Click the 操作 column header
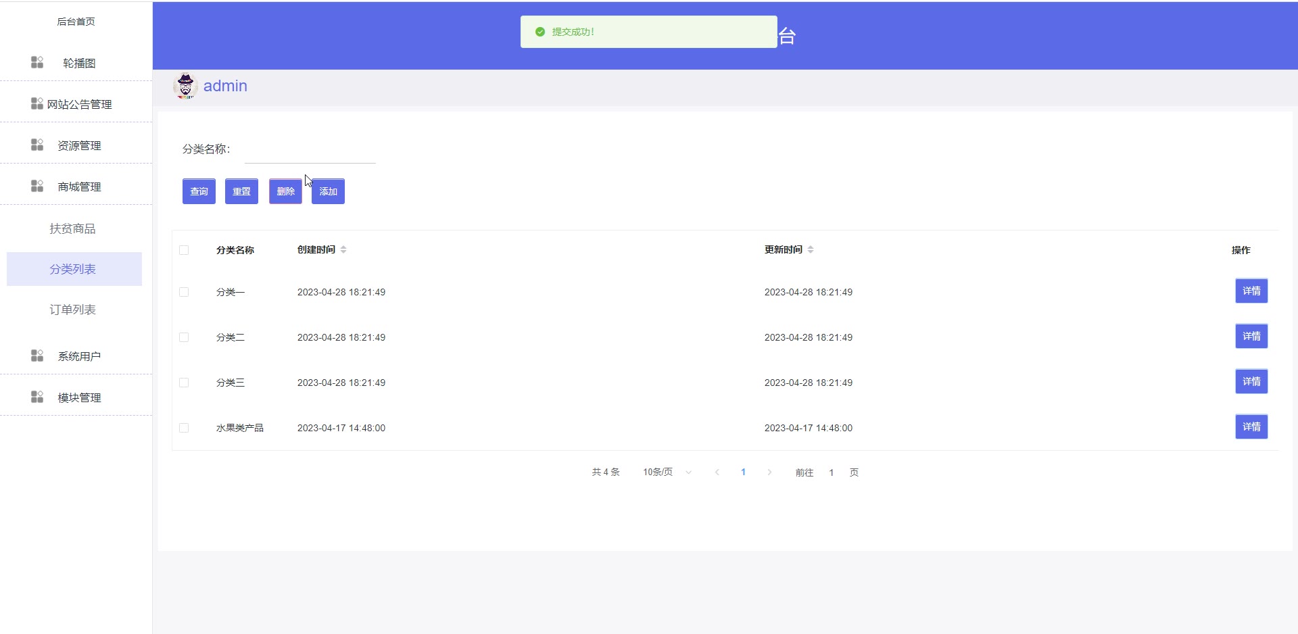 coord(1241,250)
